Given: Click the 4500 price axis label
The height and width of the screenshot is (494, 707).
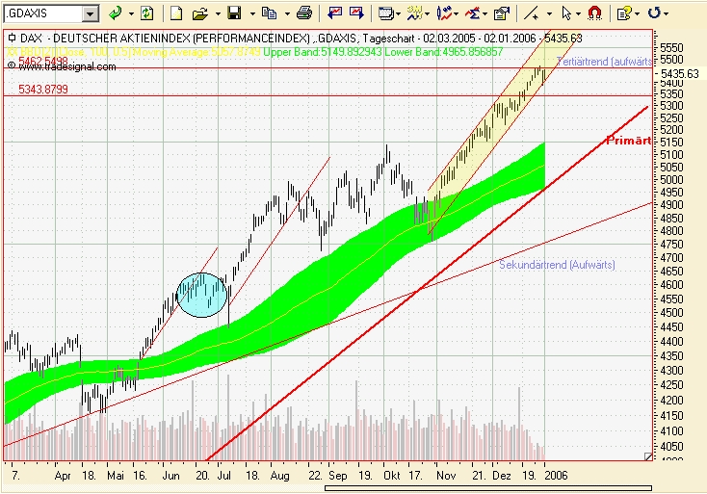Looking at the screenshot, I should pos(671,312).
